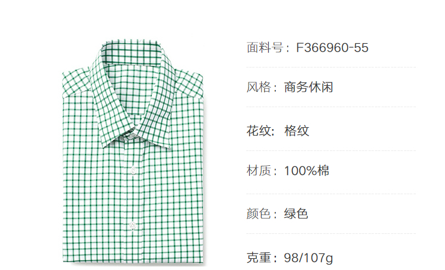
Task: Click the shirt's left shoulder
Action: click(x=76, y=82)
